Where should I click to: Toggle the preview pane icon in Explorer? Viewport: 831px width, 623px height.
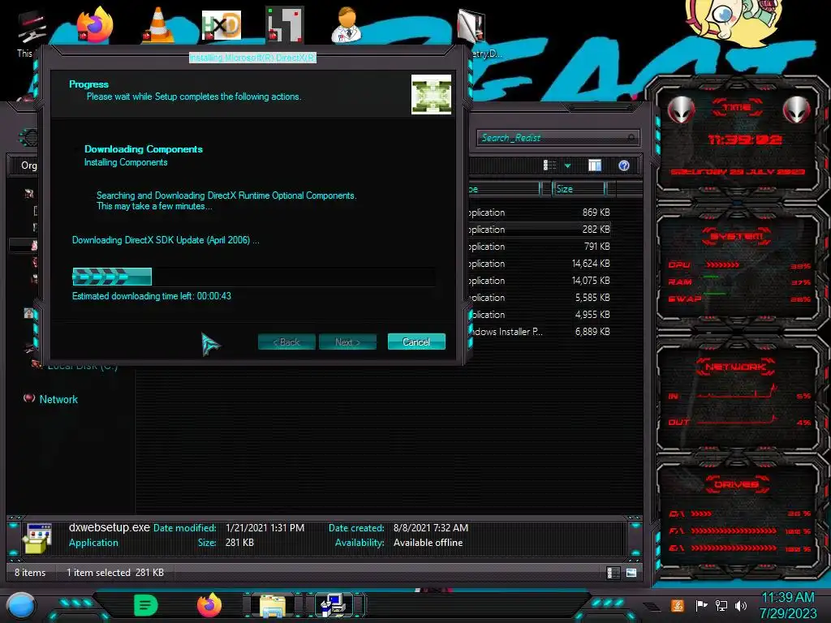pyautogui.click(x=595, y=165)
